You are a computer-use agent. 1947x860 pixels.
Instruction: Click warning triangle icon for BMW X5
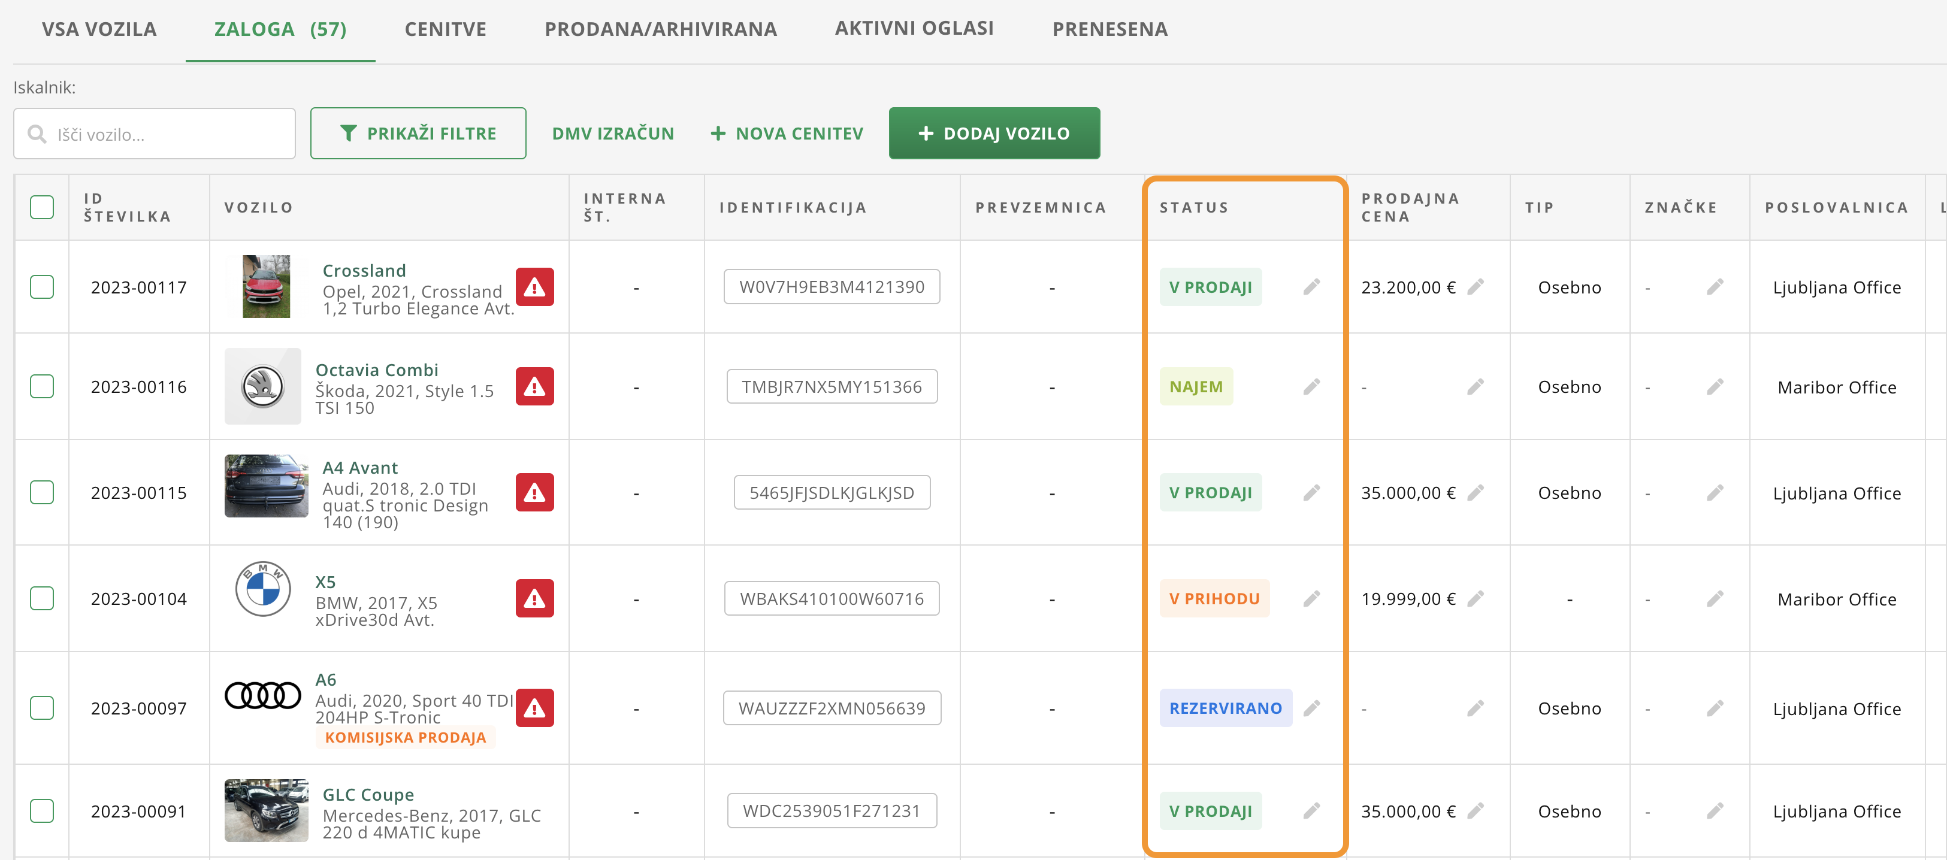[534, 598]
